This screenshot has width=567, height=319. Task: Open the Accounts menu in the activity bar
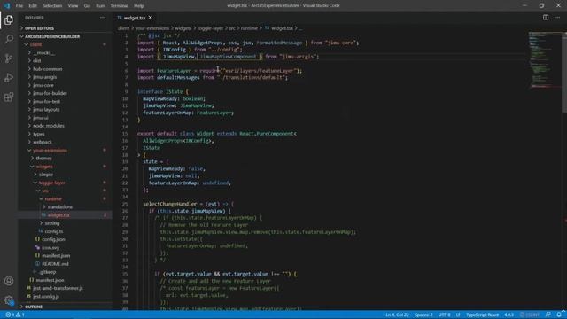tap(9, 281)
